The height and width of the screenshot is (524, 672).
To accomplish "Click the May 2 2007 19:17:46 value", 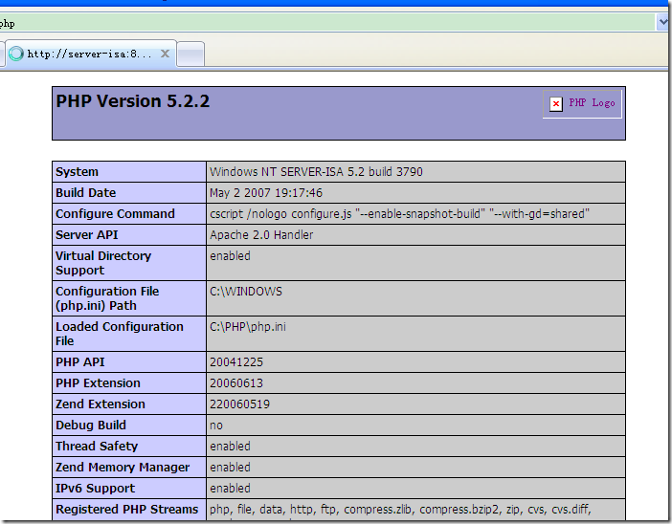I will click(x=266, y=192).
